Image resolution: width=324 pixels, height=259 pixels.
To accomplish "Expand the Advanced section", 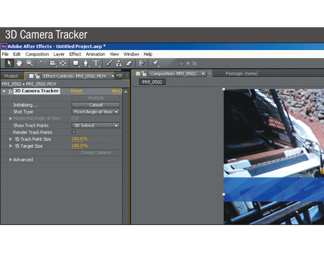I will tap(10, 160).
